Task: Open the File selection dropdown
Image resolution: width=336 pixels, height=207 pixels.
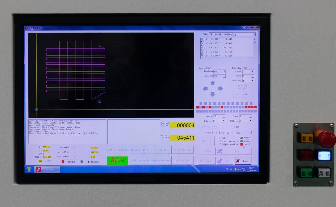Action: [254, 34]
